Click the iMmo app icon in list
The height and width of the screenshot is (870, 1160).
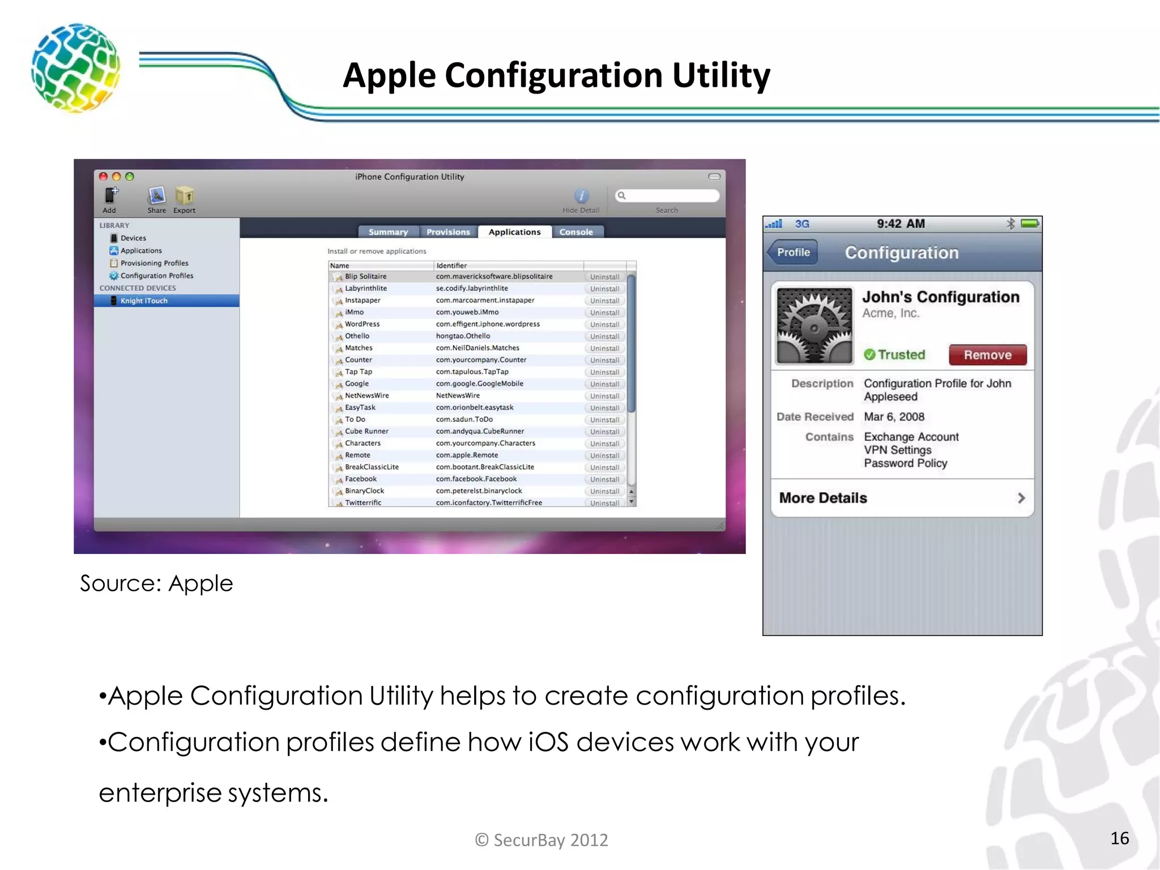coord(339,313)
